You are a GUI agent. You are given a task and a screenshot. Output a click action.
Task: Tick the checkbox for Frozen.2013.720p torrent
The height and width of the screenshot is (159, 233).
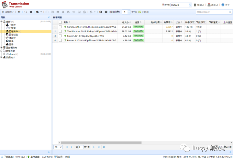60,36
